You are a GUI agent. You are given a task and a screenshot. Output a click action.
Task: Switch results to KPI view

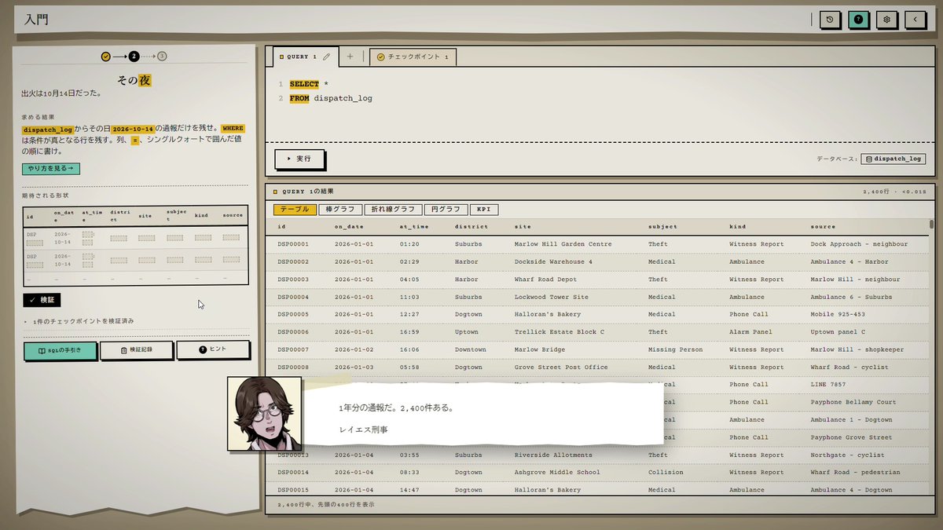(484, 210)
